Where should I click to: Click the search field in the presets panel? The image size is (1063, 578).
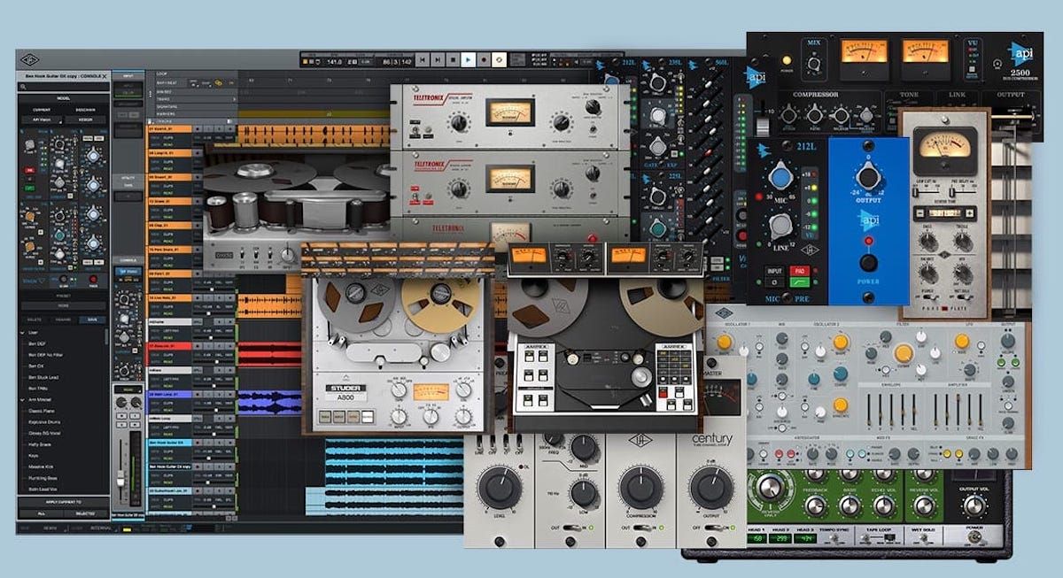pos(62,89)
